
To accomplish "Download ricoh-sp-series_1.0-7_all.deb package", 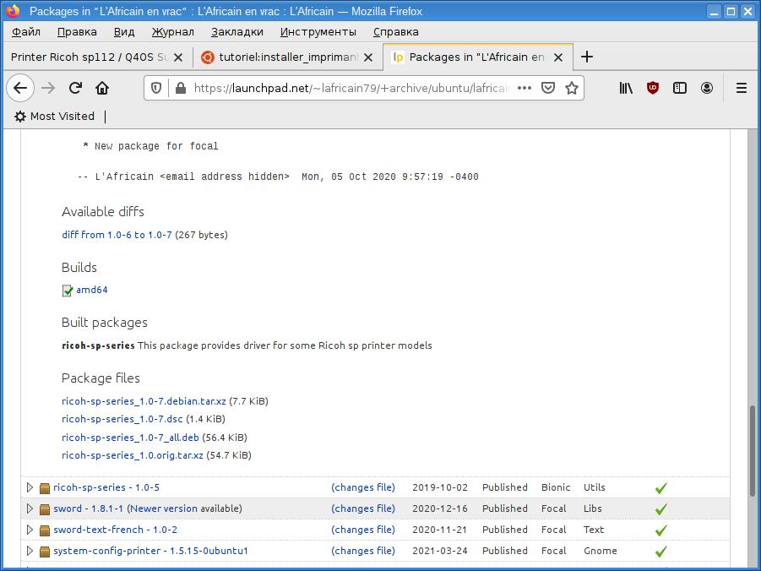I will 130,438.
